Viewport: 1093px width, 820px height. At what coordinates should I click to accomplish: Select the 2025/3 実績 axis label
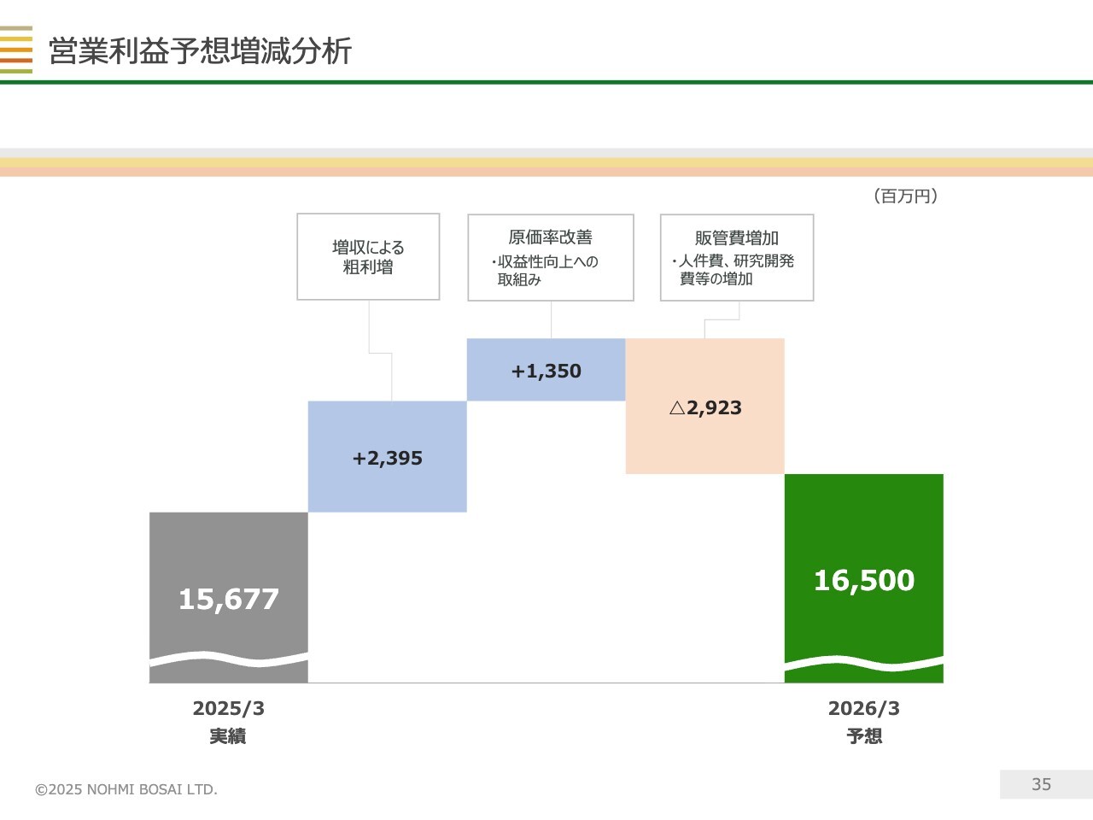pos(228,722)
